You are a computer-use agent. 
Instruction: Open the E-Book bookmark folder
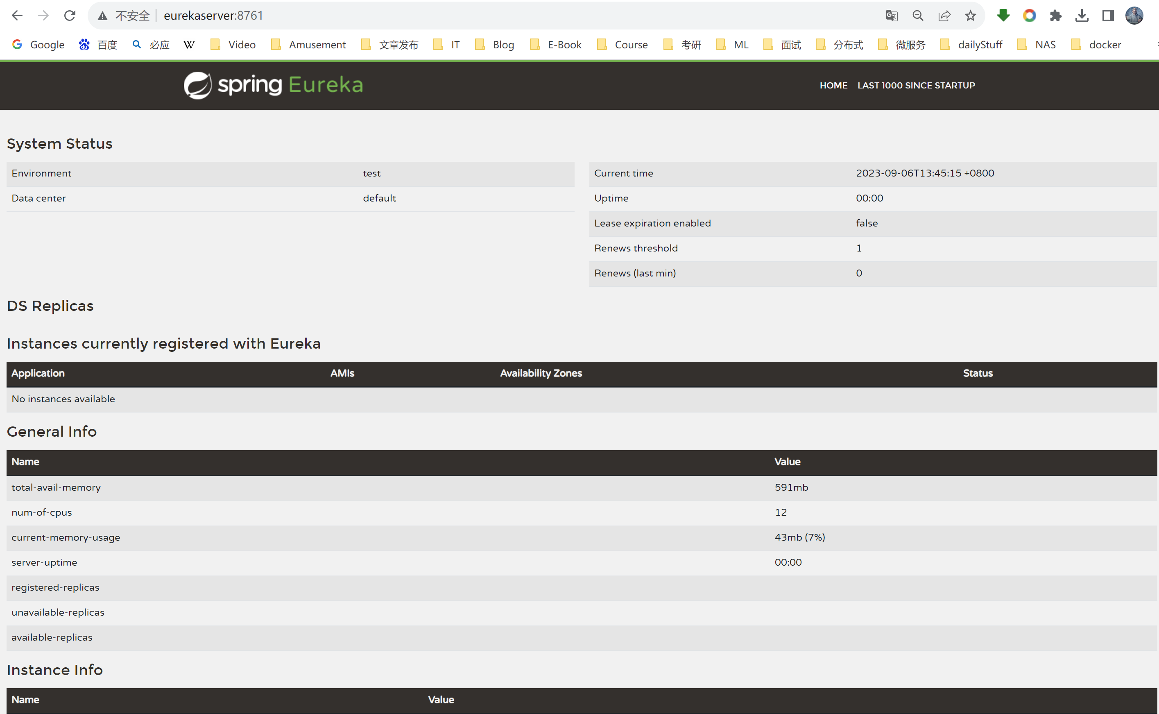[x=556, y=44]
